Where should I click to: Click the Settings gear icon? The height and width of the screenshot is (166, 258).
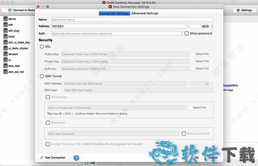click(238, 10)
